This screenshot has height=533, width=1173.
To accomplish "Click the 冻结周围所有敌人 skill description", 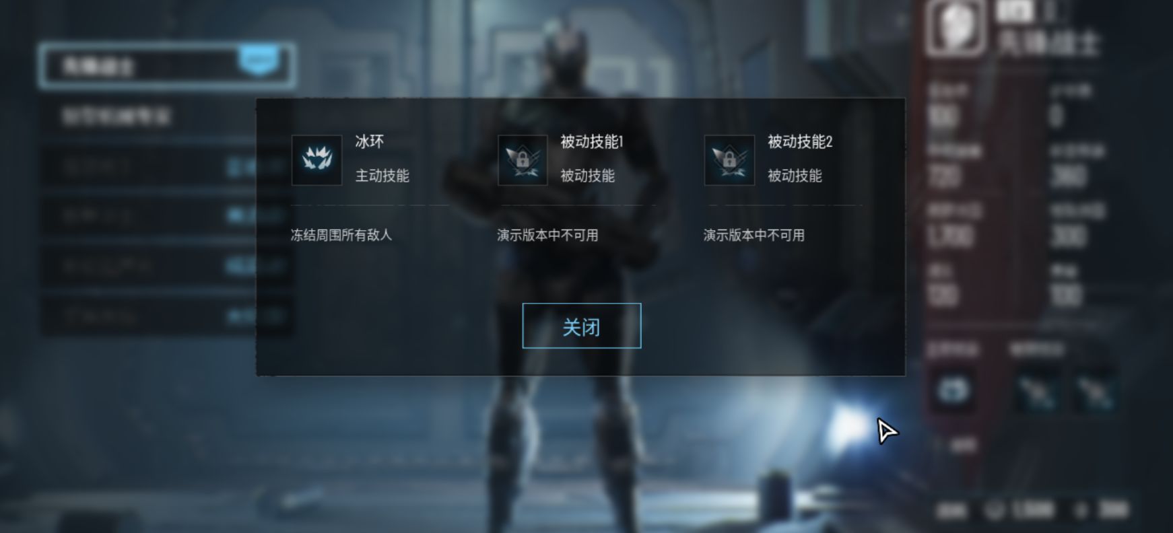I will 341,235.
